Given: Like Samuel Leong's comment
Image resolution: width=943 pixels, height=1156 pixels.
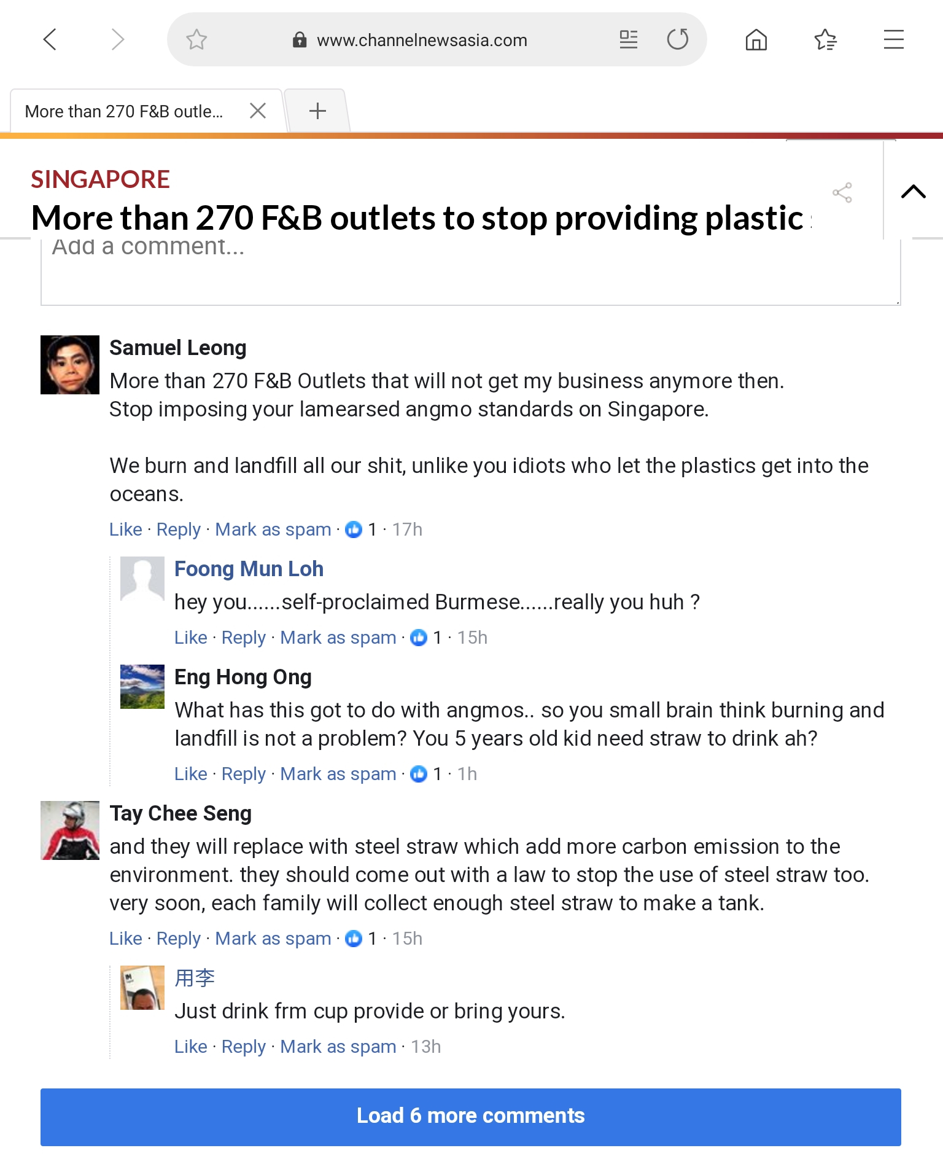Looking at the screenshot, I should [x=125, y=529].
